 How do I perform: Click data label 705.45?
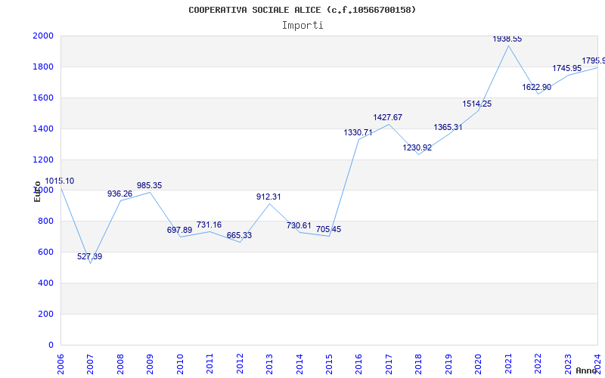329,230
